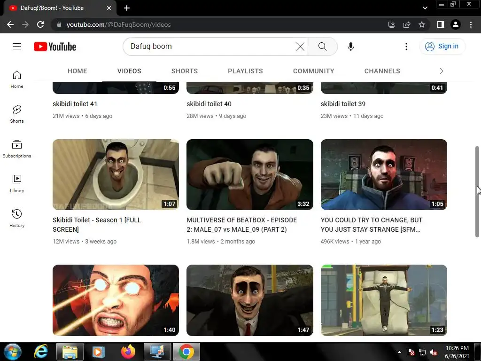Click the YouTube logo
Image resolution: width=481 pixels, height=361 pixels.
[x=55, y=47]
